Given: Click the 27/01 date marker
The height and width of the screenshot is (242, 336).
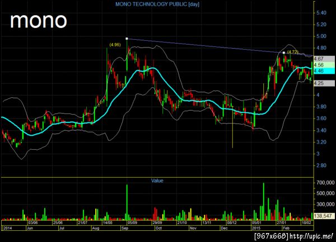Looking at the screenshot, I should coord(282,223).
